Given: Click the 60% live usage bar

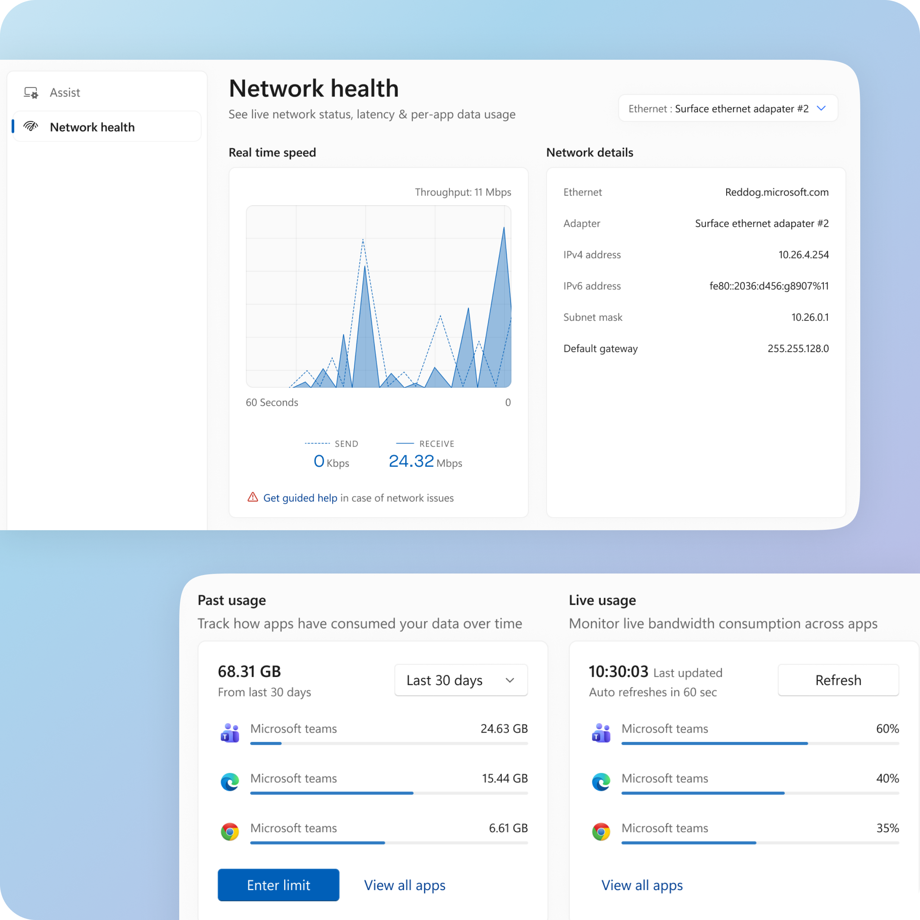Looking at the screenshot, I should point(760,743).
